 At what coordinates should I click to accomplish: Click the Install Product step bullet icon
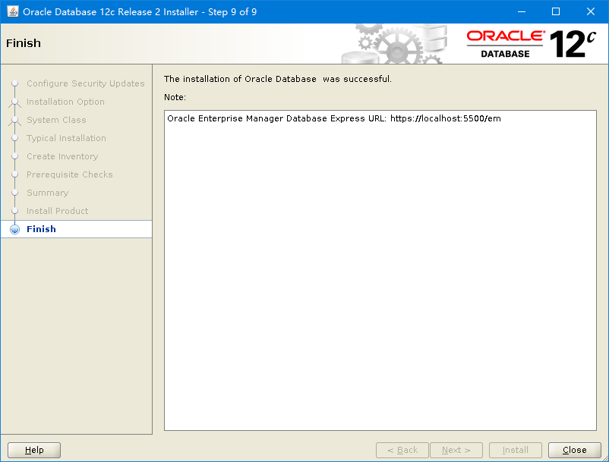(14, 211)
